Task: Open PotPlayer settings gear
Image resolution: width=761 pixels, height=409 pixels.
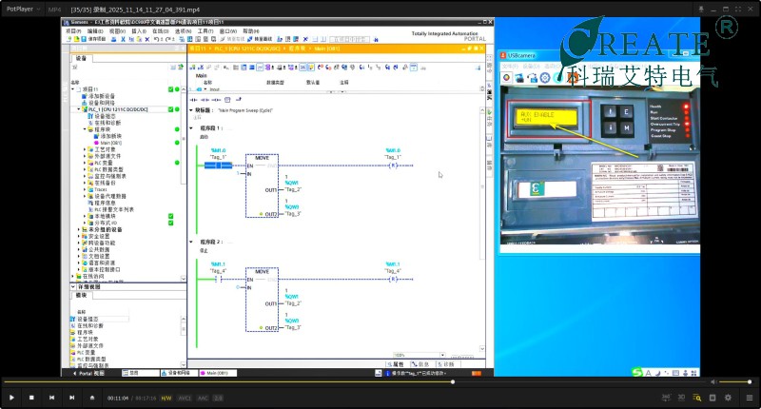Action: 728,398
